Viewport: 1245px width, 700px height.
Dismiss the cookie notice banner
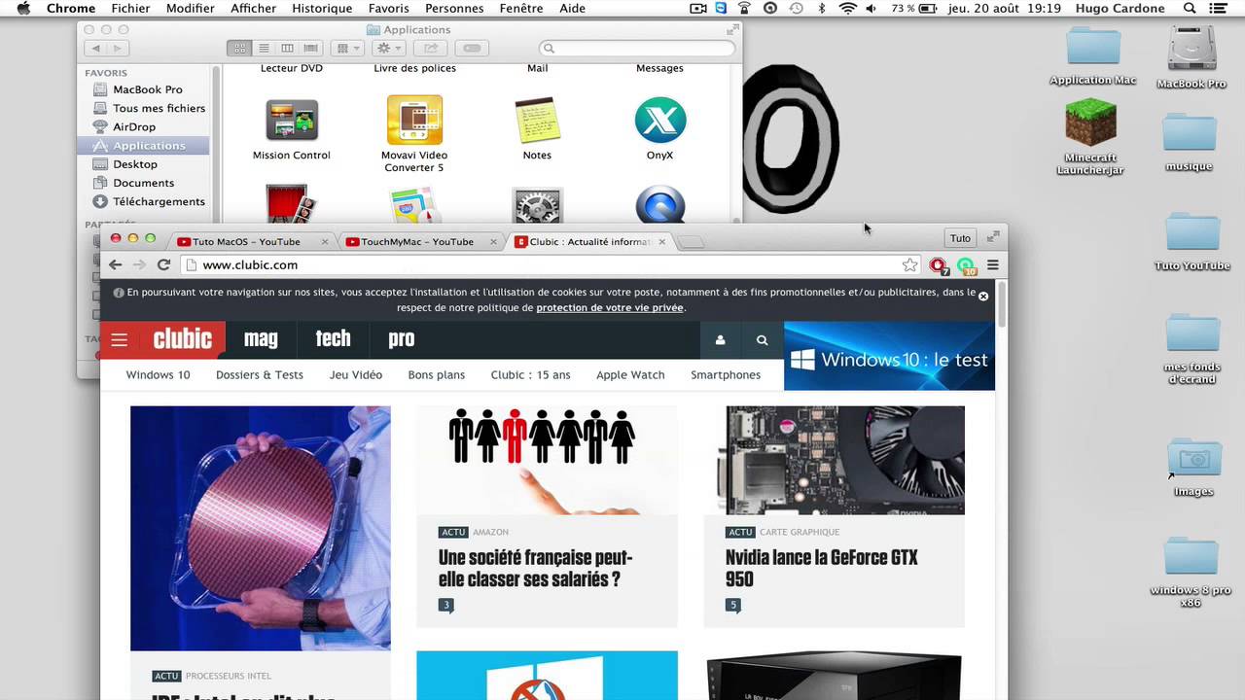983,296
